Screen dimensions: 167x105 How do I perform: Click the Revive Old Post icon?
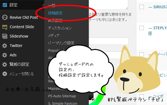tap(5, 17)
